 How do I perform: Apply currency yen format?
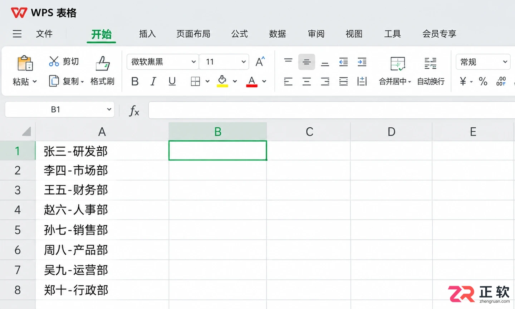click(x=463, y=82)
